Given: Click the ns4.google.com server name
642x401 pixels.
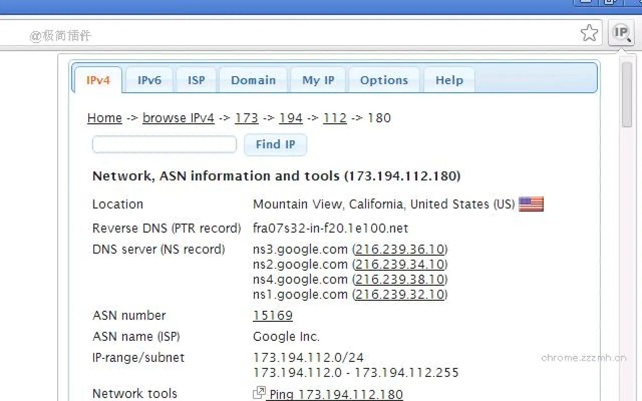Looking at the screenshot, I should [300, 279].
